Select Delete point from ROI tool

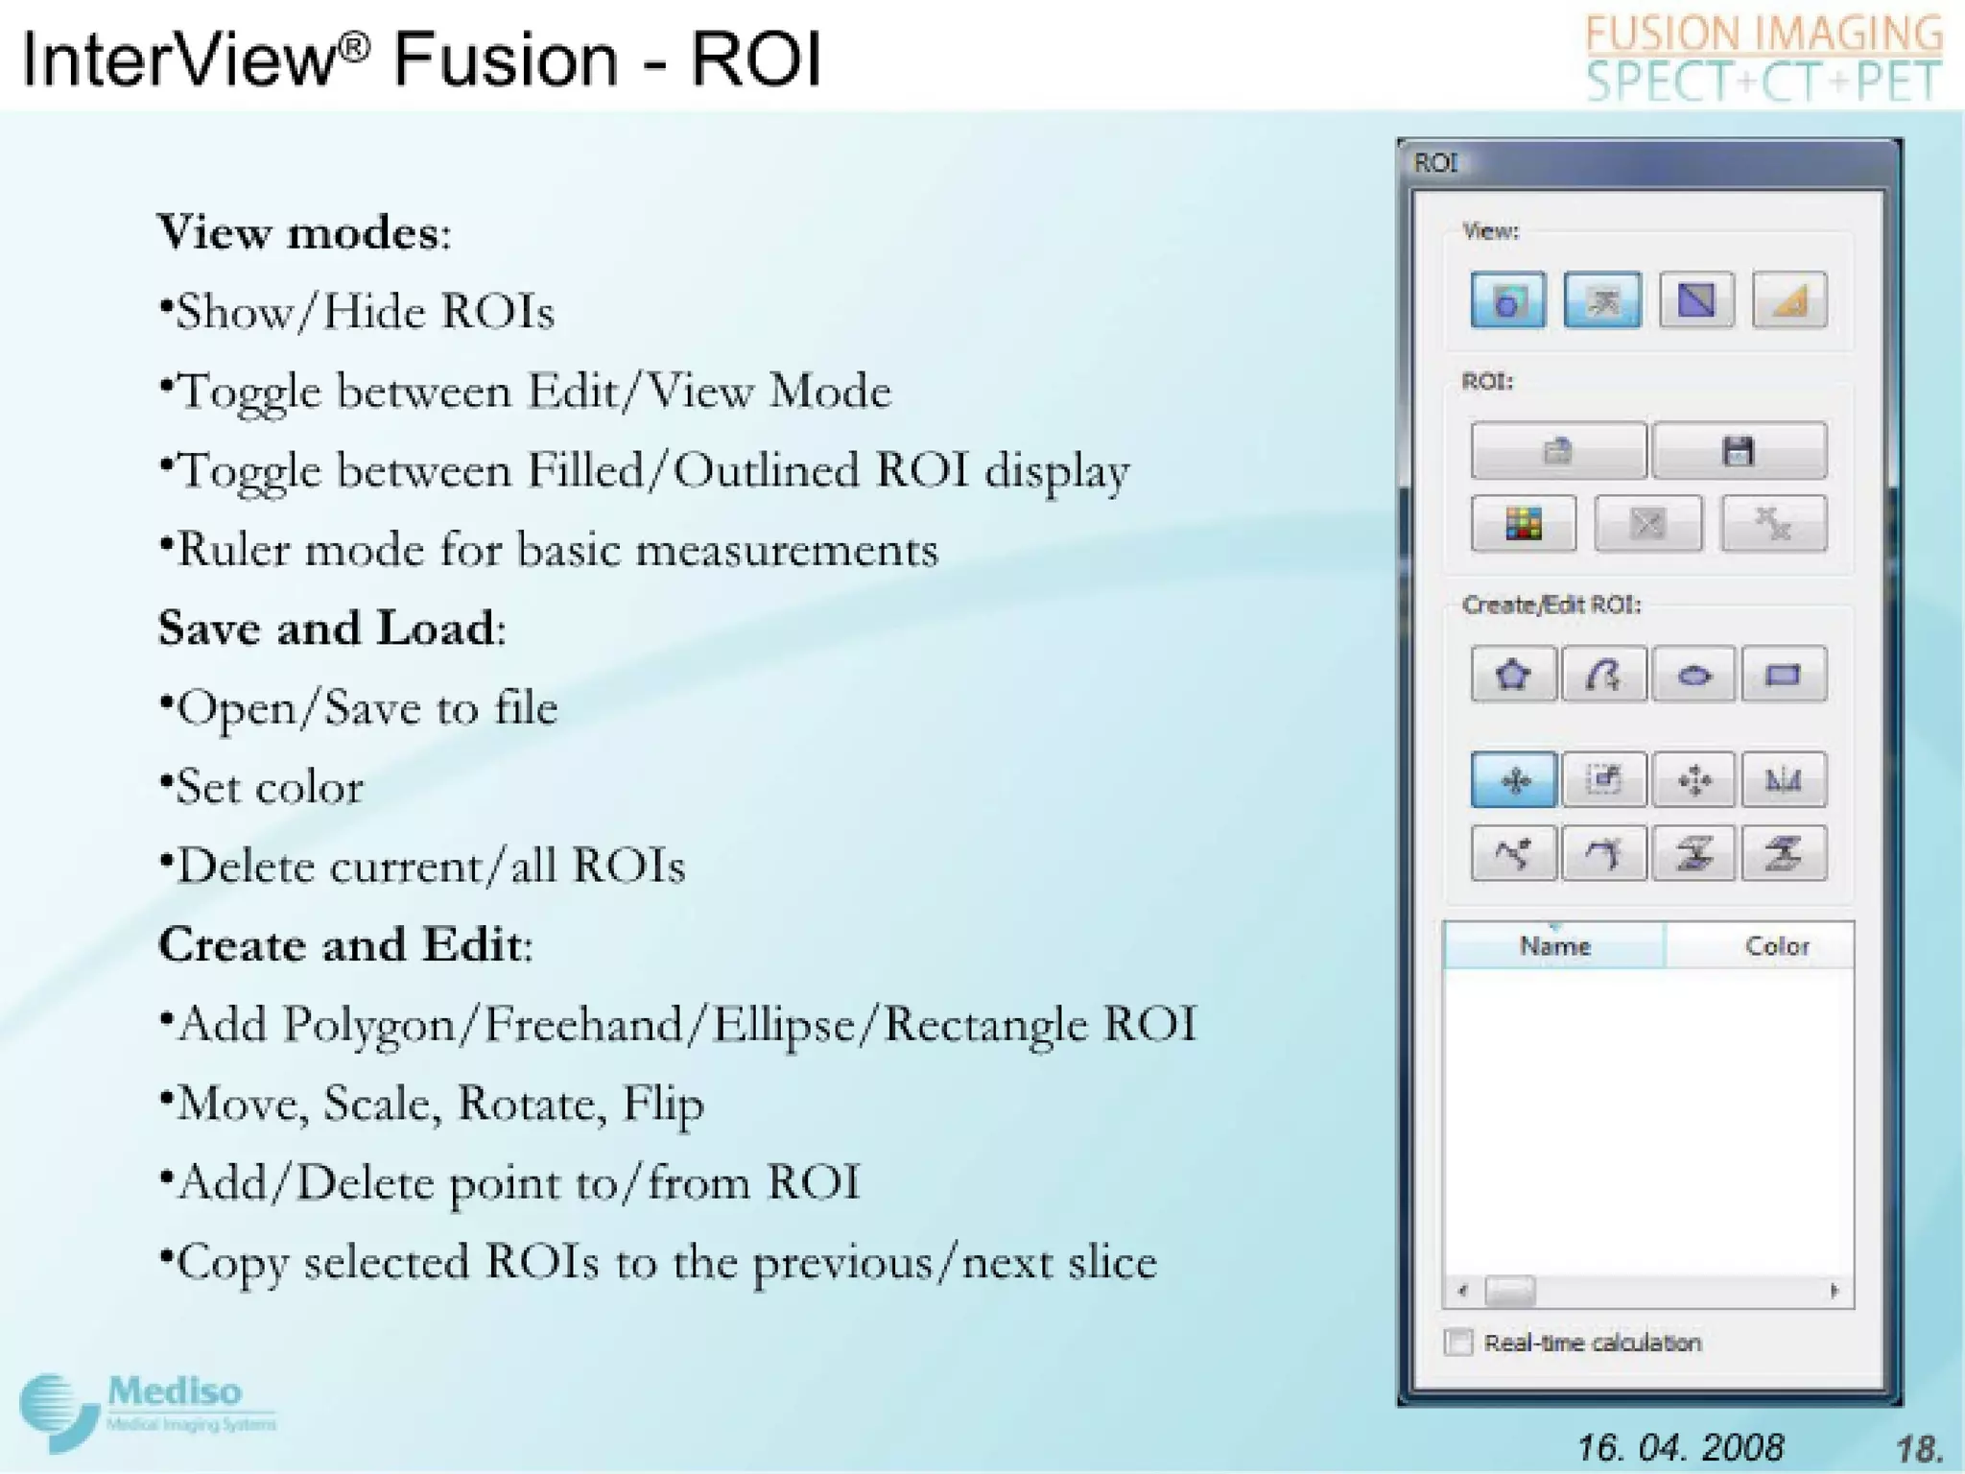pos(1603,853)
